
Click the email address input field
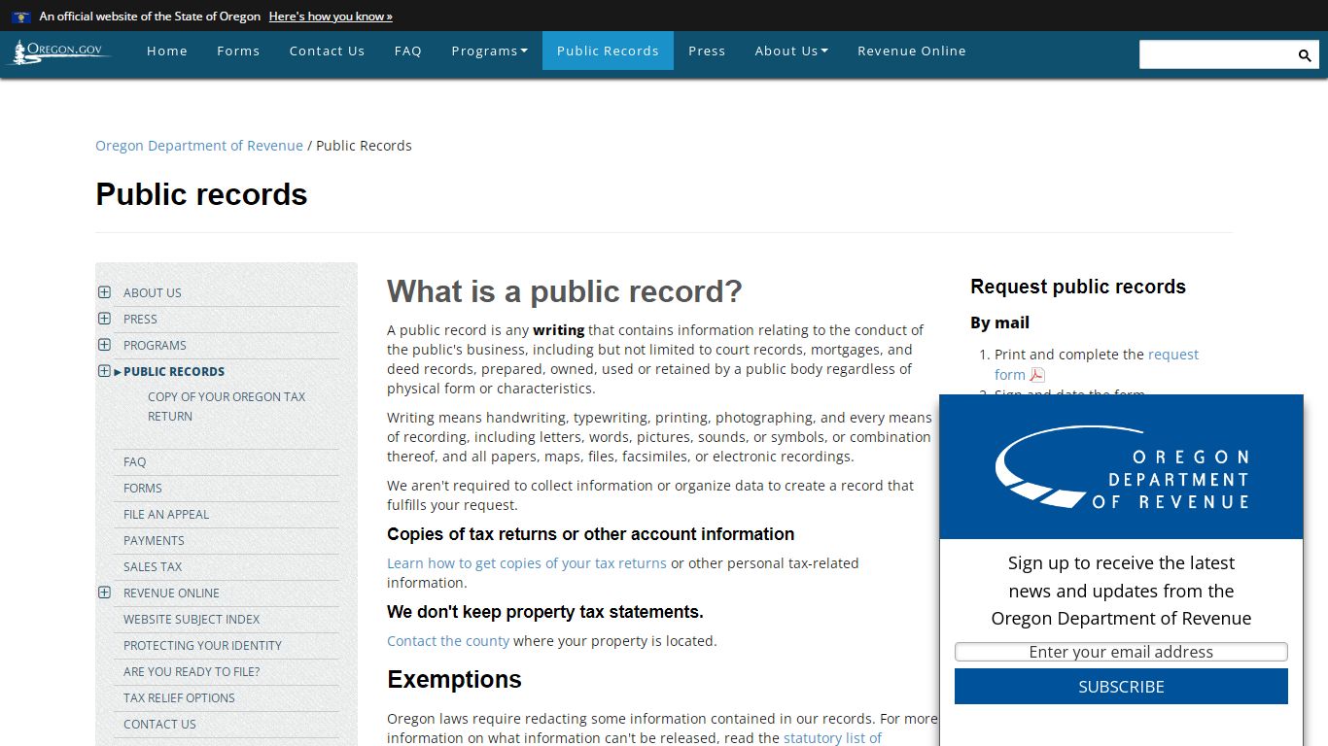coord(1121,652)
